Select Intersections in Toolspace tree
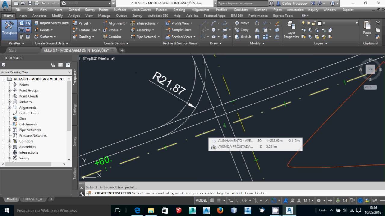The width and height of the screenshot is (385, 216). [29, 152]
